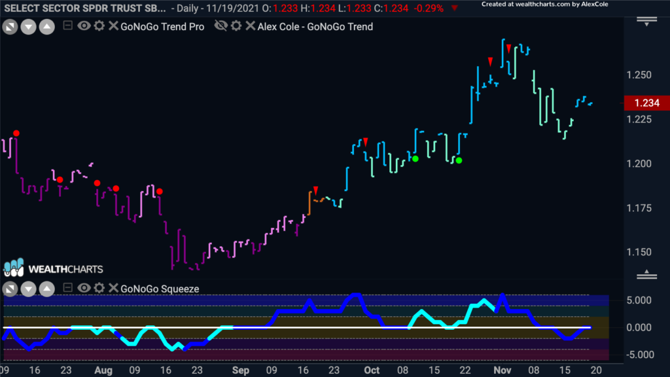
Task: Click the green dot marker near Oct 22
Action: point(459,161)
